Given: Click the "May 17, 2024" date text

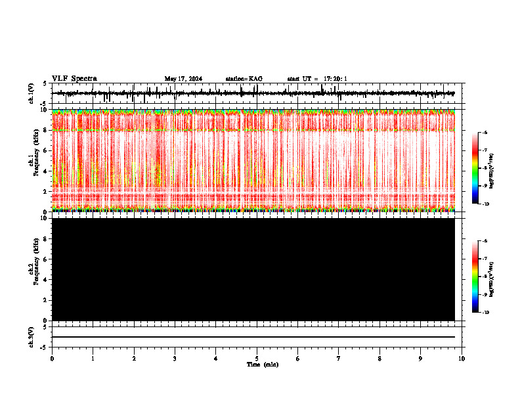Looking at the screenshot, I should (183, 79).
